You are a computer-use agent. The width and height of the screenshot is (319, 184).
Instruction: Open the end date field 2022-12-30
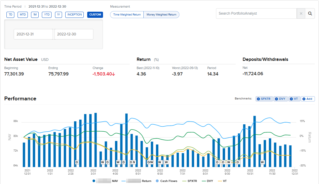[74, 34]
